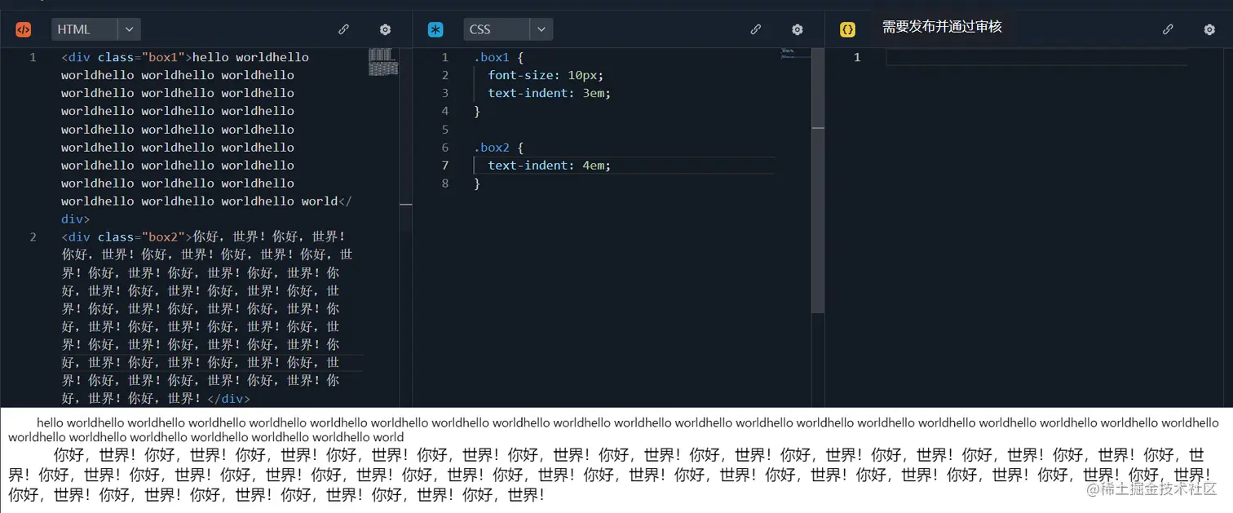Viewport: 1233px width, 513px height.
Task: Open CSS panel link icon
Action: (x=755, y=29)
